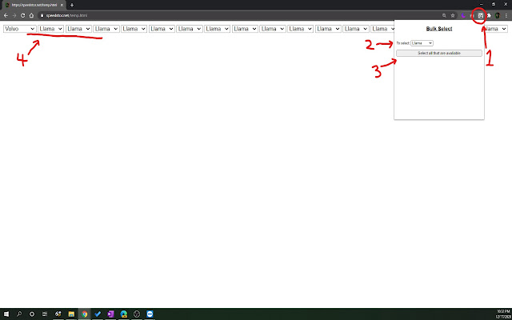Viewport: 512px width, 320px height.
Task: Click the taskbar clock
Action: (x=503, y=314)
